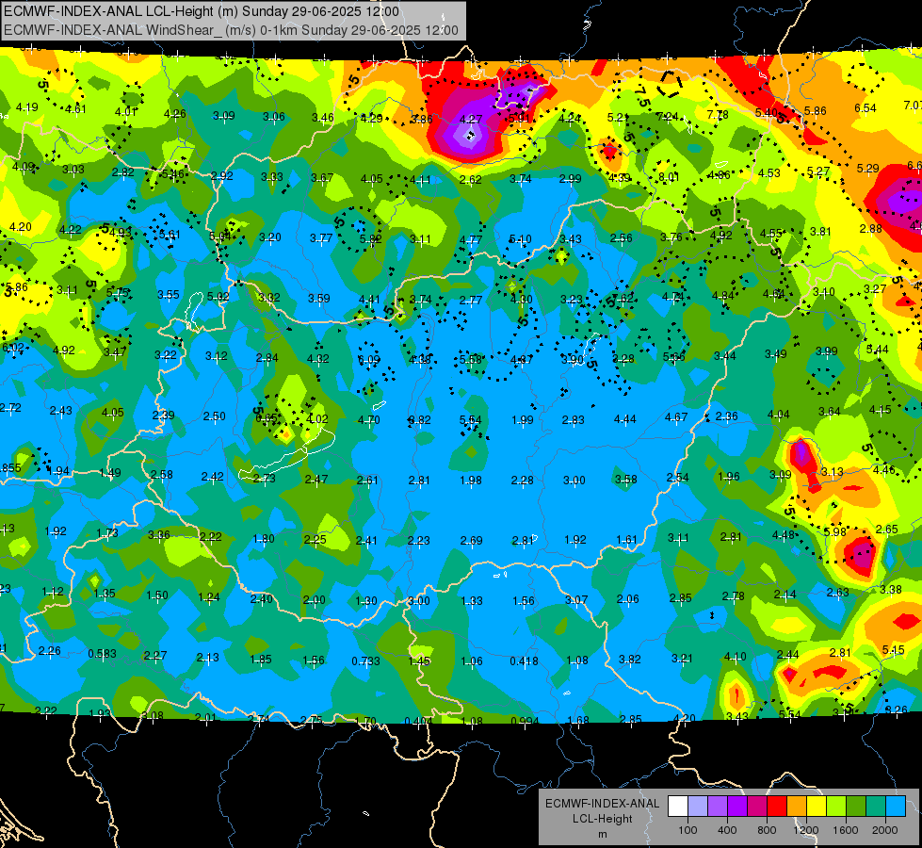Click the wind shear value 7.78
This screenshot has width=922, height=848.
[718, 115]
